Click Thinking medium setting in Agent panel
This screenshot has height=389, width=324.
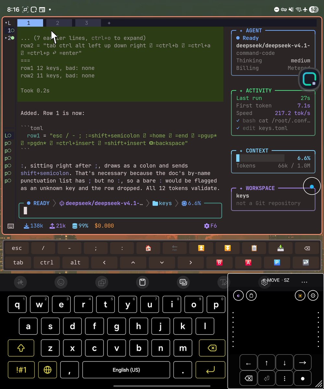(273, 61)
